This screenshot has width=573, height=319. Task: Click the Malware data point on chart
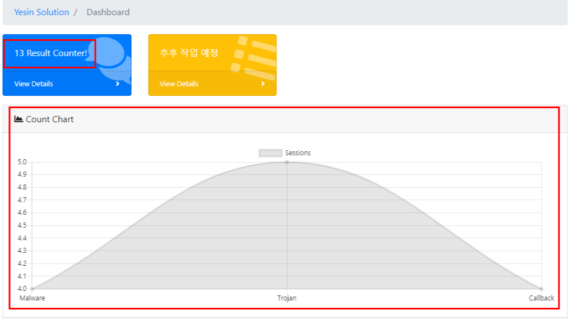click(x=32, y=289)
